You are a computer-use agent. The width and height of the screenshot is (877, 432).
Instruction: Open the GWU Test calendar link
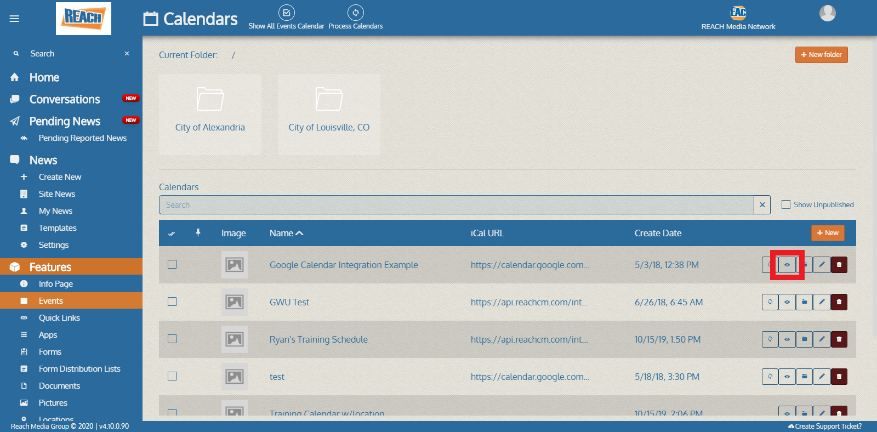[289, 302]
